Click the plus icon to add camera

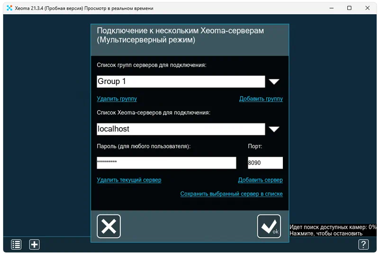click(34, 245)
